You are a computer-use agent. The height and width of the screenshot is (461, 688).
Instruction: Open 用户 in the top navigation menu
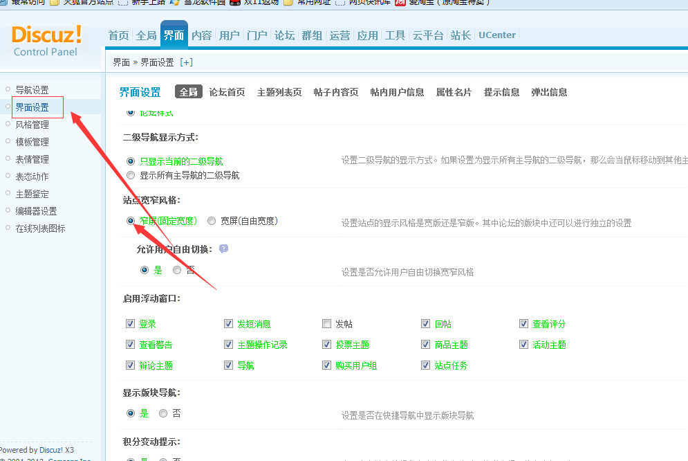229,35
